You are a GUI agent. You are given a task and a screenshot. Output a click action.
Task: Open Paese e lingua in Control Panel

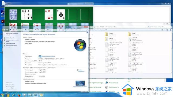[112, 83]
